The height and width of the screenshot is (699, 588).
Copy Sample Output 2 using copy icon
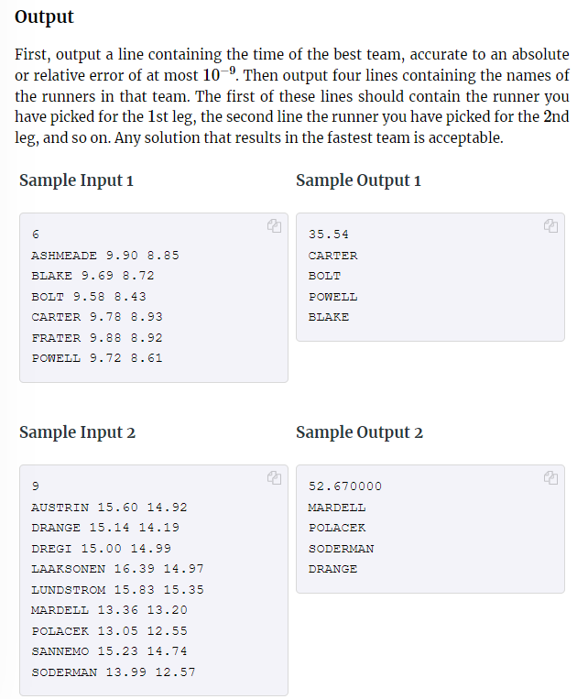tap(550, 478)
